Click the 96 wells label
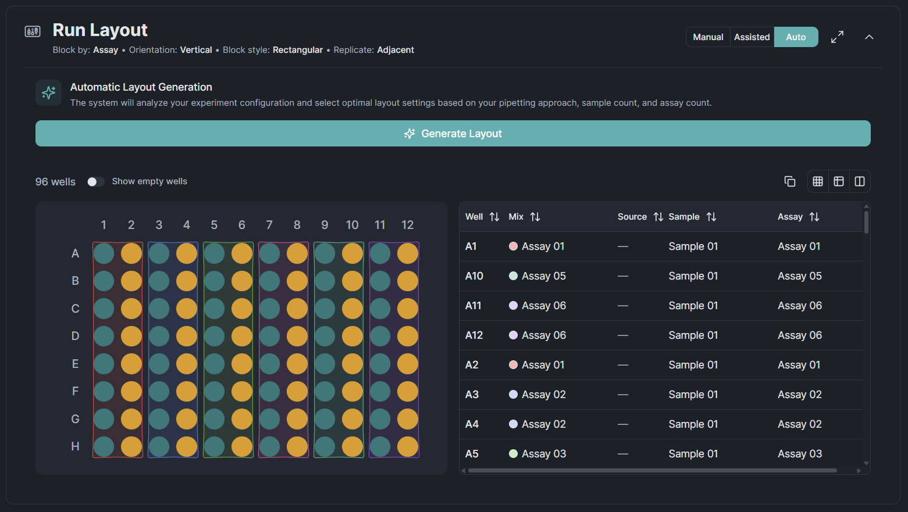 (55, 181)
